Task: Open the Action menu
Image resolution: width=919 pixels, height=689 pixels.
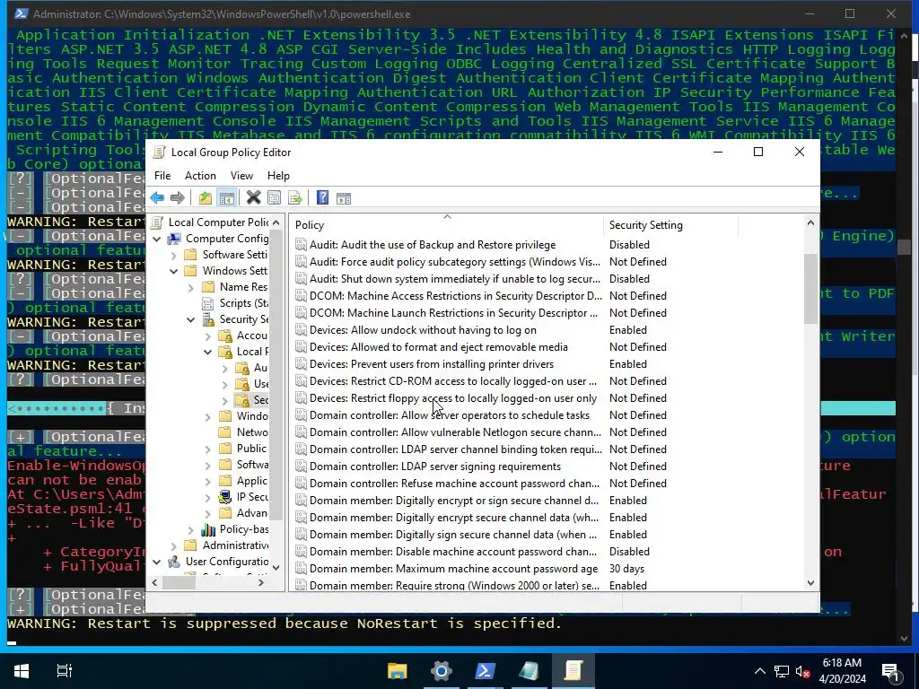Action: coord(200,176)
